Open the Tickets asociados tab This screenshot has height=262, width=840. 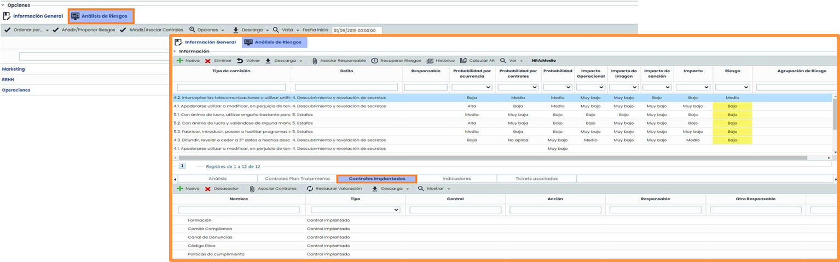pos(536,179)
